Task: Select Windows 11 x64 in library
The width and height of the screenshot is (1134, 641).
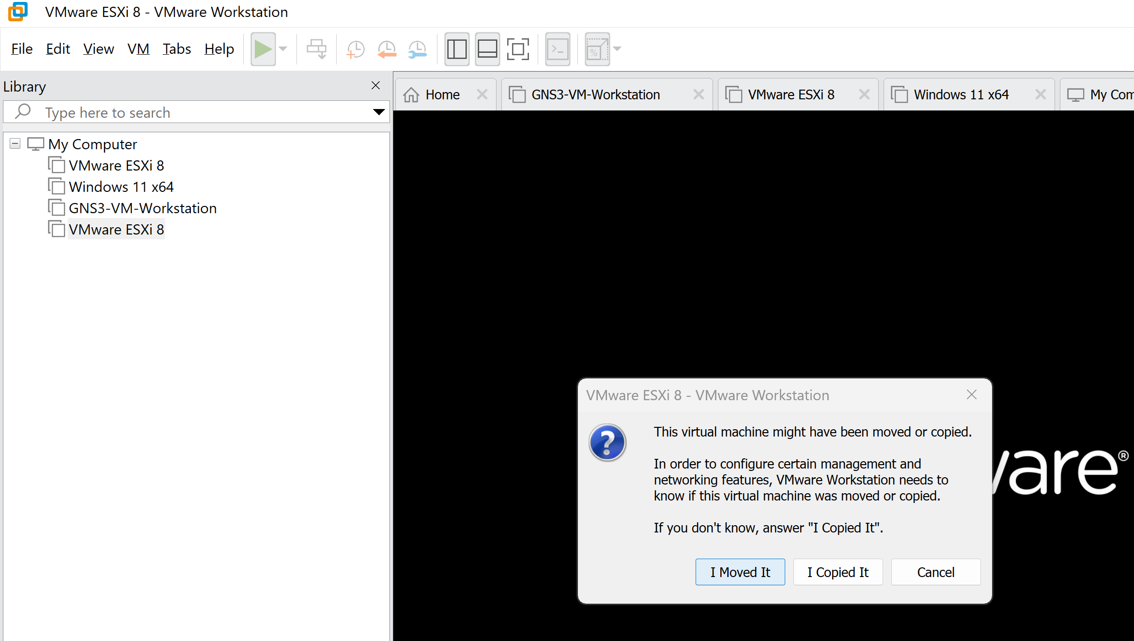Action: pyautogui.click(x=121, y=187)
